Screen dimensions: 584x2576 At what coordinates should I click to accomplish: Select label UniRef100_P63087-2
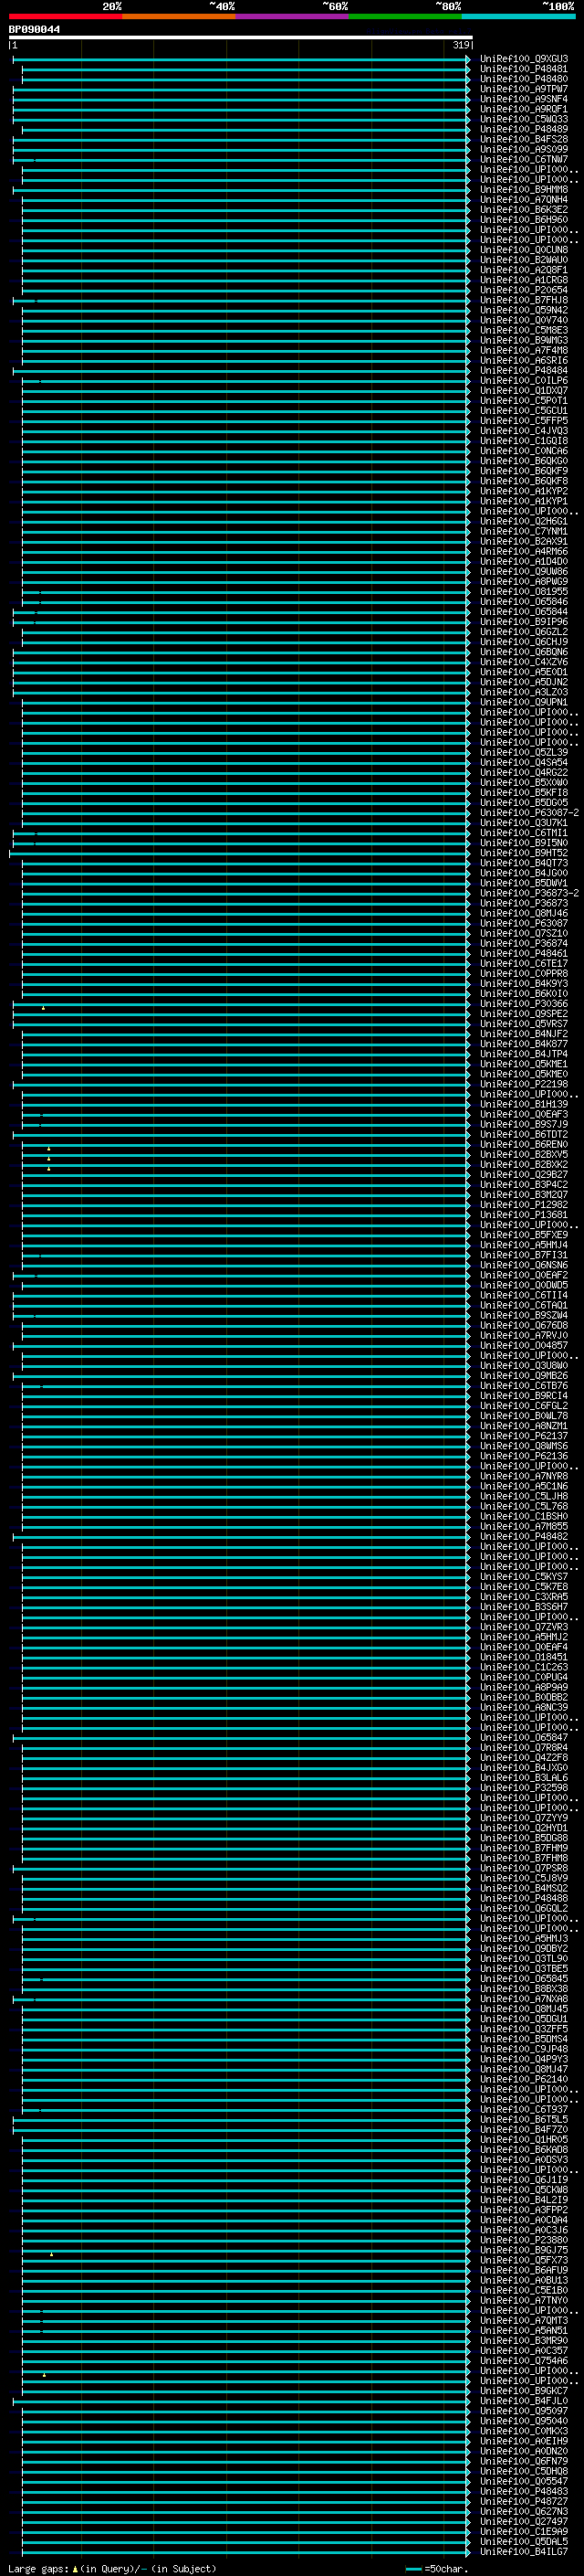pos(529,813)
